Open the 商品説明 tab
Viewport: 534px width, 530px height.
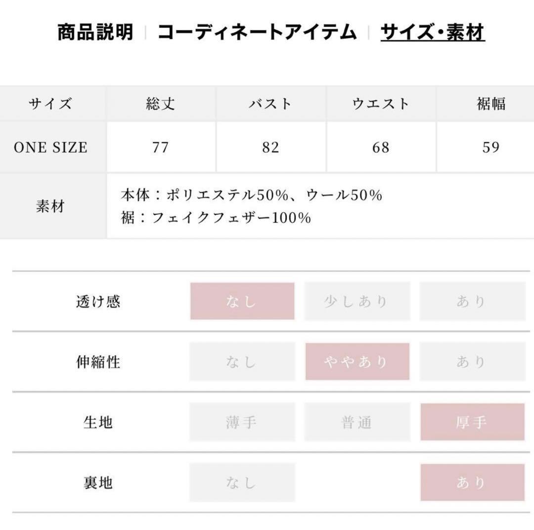95,33
